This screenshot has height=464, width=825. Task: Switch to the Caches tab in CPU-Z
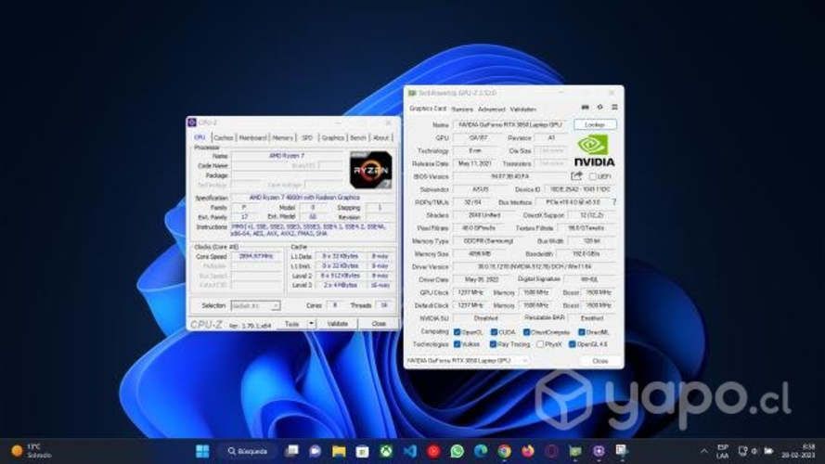[x=224, y=138]
